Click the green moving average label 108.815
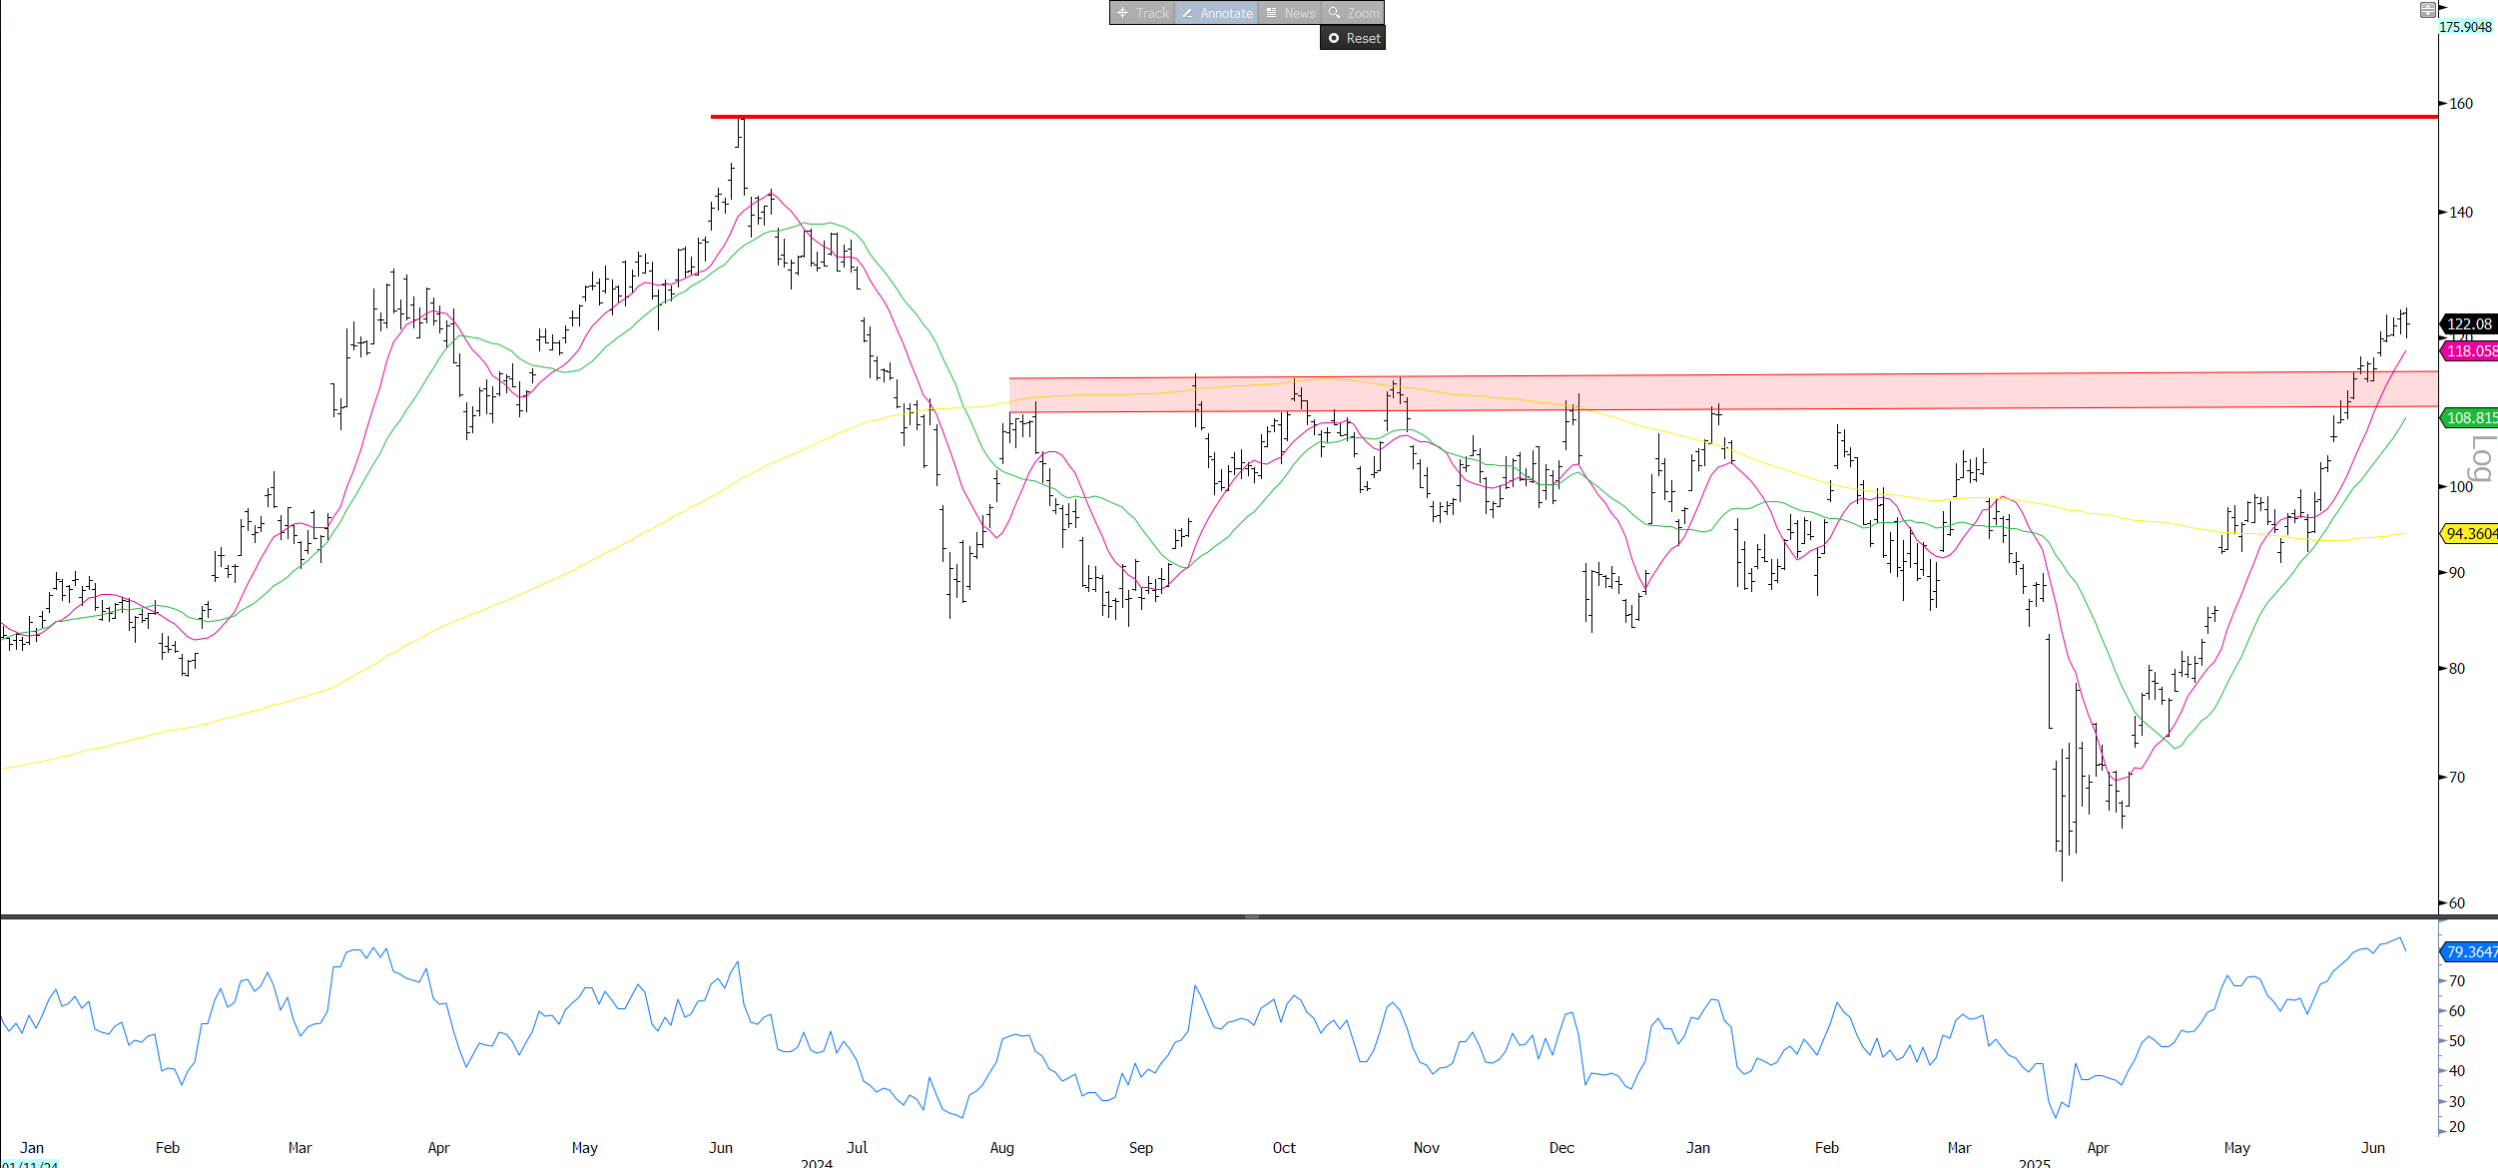The image size is (2498, 1168). tap(2470, 418)
